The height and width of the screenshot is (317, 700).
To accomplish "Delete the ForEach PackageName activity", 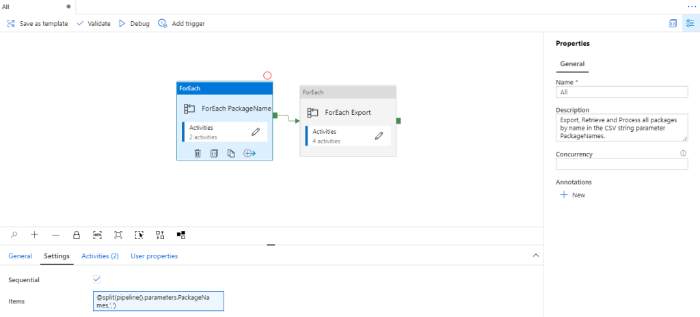I will click(x=198, y=153).
